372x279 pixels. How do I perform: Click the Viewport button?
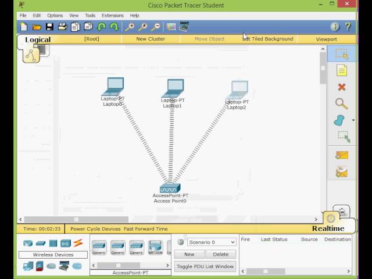point(327,39)
